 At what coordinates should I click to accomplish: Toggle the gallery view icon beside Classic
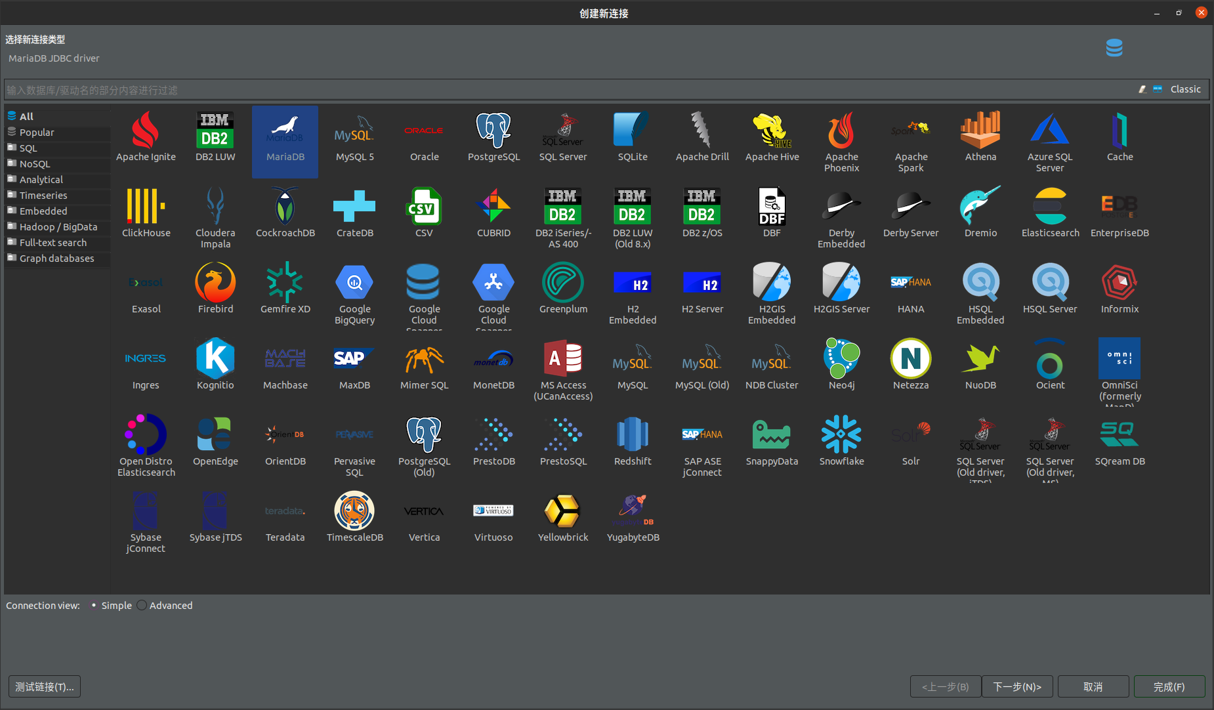click(1158, 89)
